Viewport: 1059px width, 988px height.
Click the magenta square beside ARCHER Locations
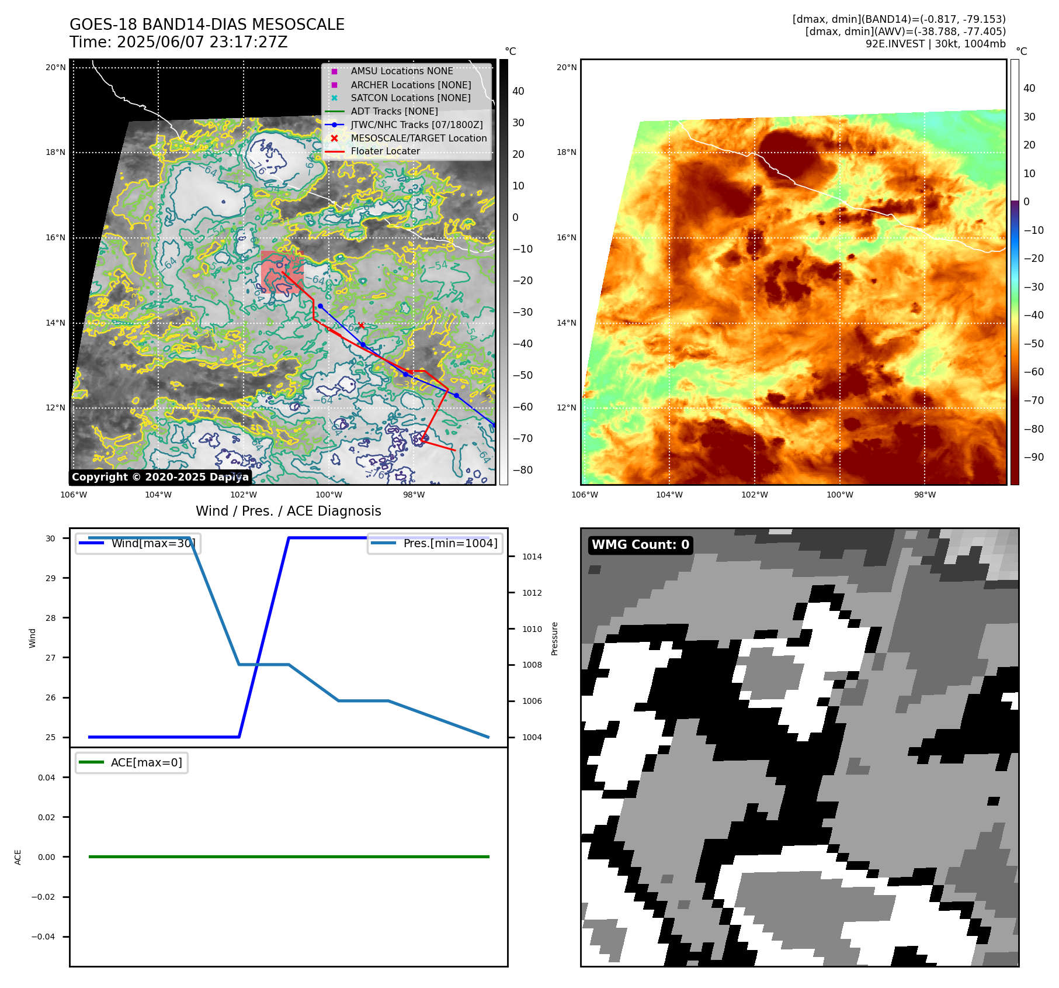click(x=334, y=85)
